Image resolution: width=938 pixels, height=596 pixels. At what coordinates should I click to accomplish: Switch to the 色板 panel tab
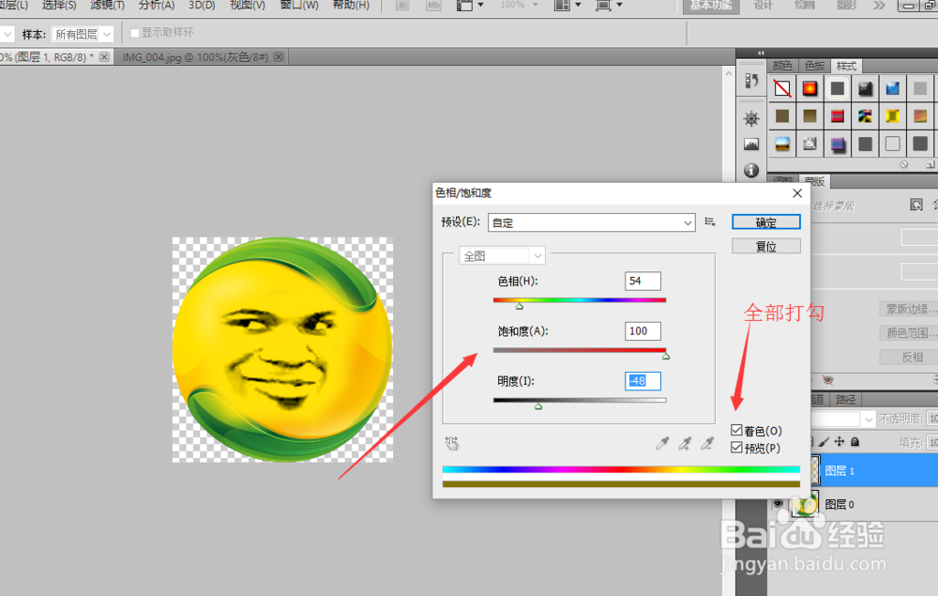[x=814, y=66]
